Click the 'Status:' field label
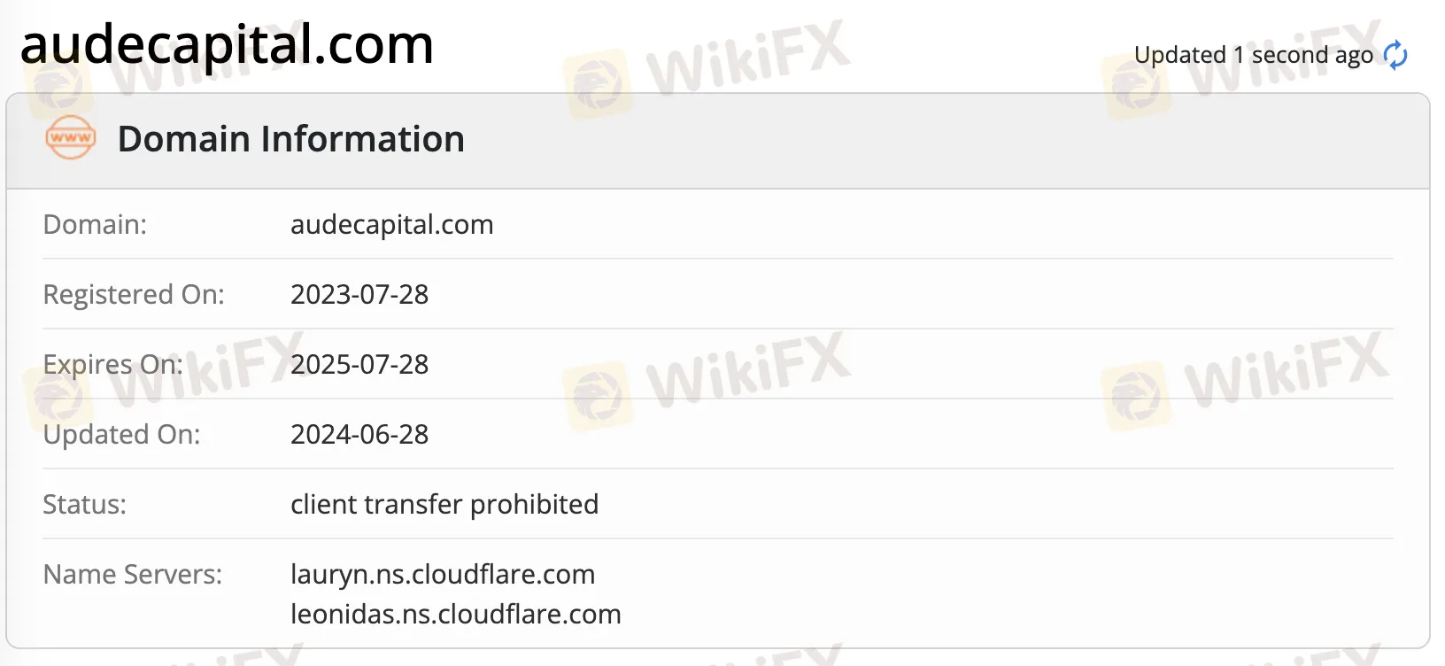Screen dimensions: 1445x666 coord(85,505)
